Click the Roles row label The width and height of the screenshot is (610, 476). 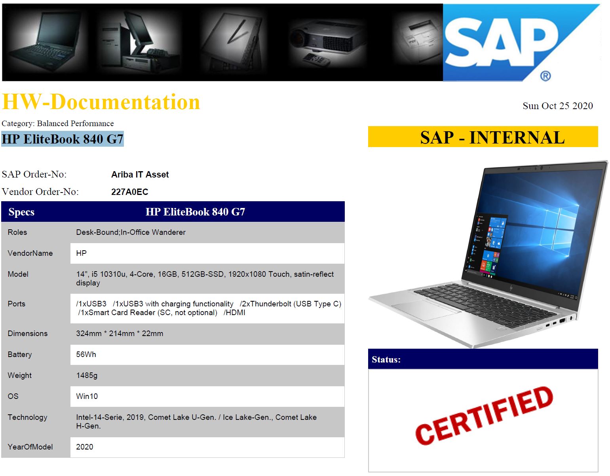click(17, 232)
